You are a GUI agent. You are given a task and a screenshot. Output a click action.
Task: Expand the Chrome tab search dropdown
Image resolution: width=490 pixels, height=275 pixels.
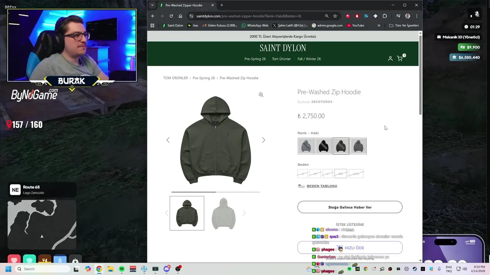coord(152,5)
